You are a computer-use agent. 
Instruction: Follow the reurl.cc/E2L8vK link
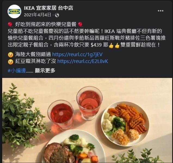pyautogui.click(x=83, y=61)
